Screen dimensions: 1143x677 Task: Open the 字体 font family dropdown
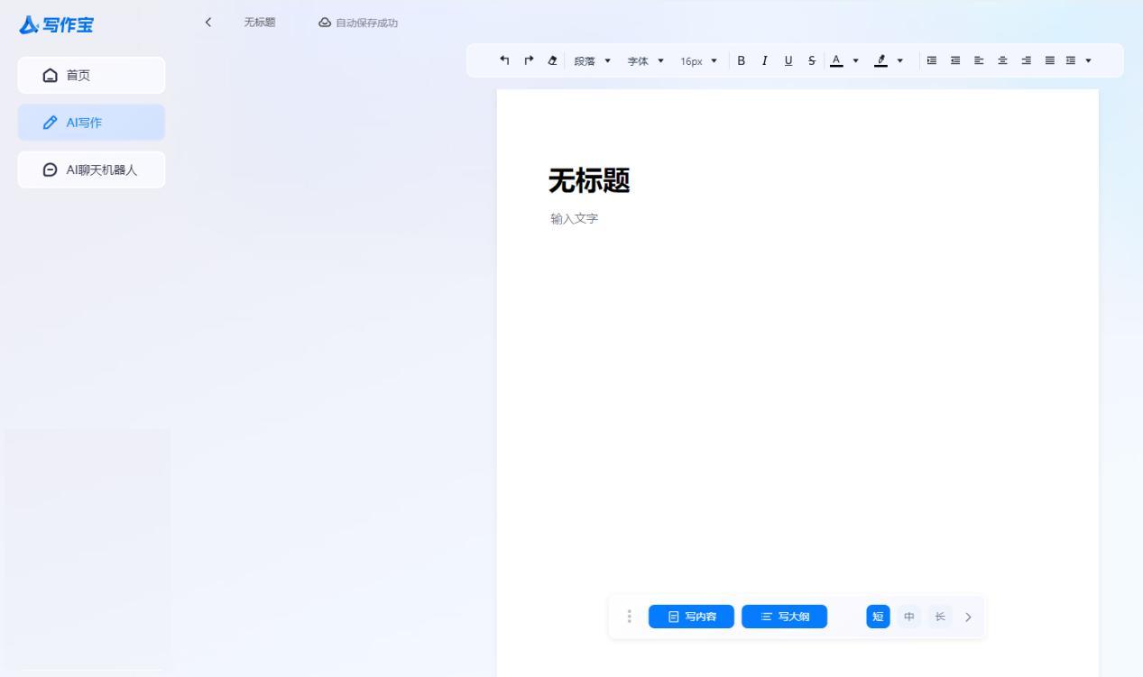(646, 60)
